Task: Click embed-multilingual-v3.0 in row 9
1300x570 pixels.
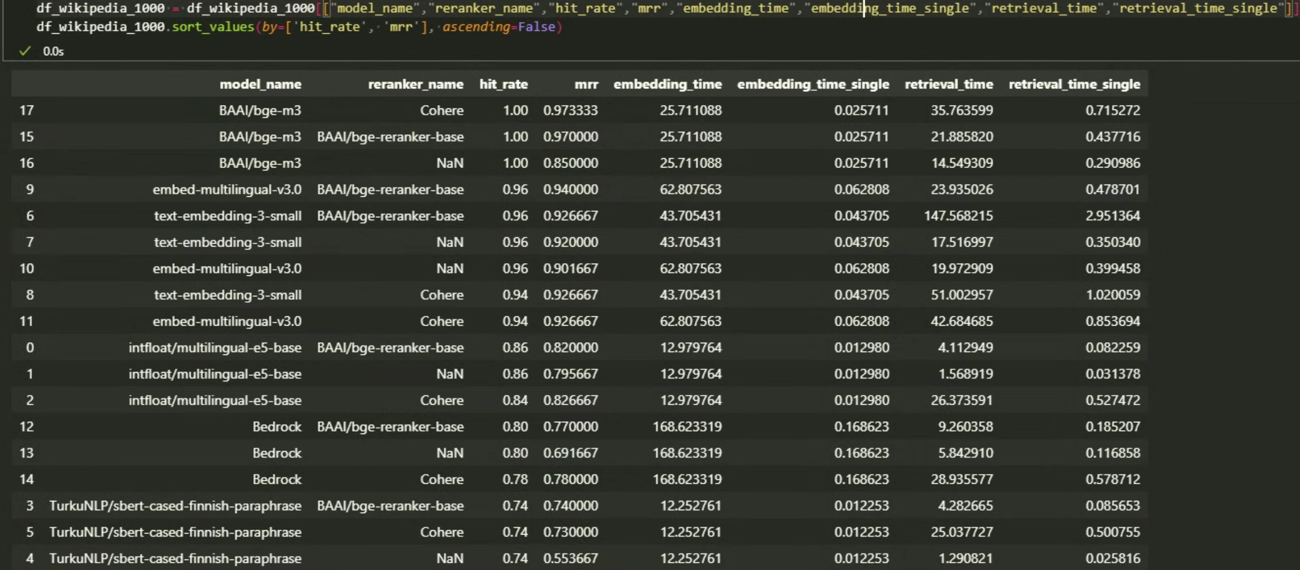Action: (227, 190)
